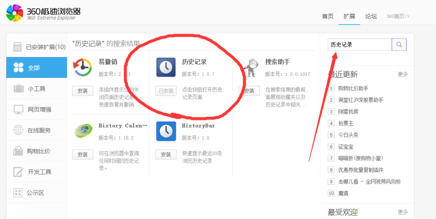This screenshot has height=219, width=436.
Task: Install the 搜索助手 extension
Action: point(249,91)
